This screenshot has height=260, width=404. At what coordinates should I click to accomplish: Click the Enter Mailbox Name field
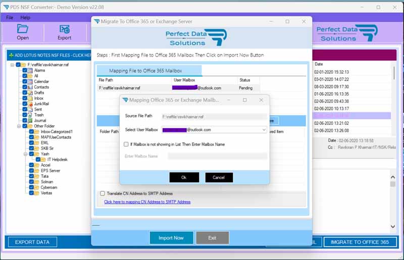[218, 156]
